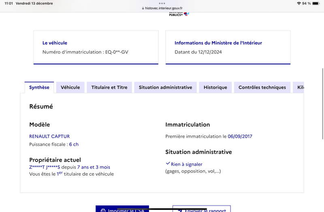Open the Synthèse tab
Screen dimensions: 324x212
pos(39,87)
